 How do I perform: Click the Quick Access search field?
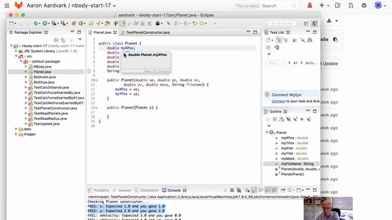(282, 23)
